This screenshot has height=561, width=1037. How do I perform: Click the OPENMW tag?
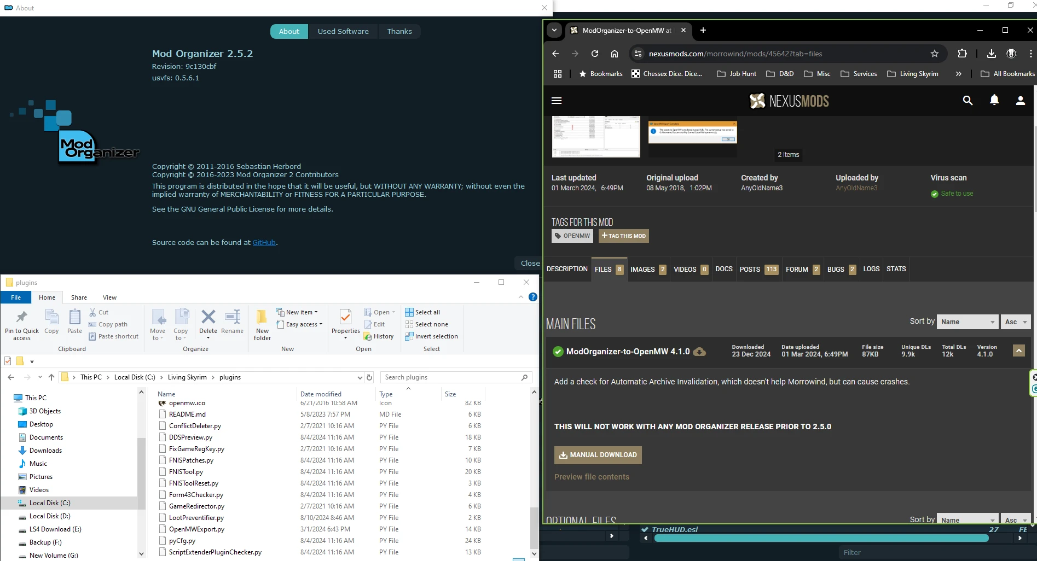(x=572, y=236)
